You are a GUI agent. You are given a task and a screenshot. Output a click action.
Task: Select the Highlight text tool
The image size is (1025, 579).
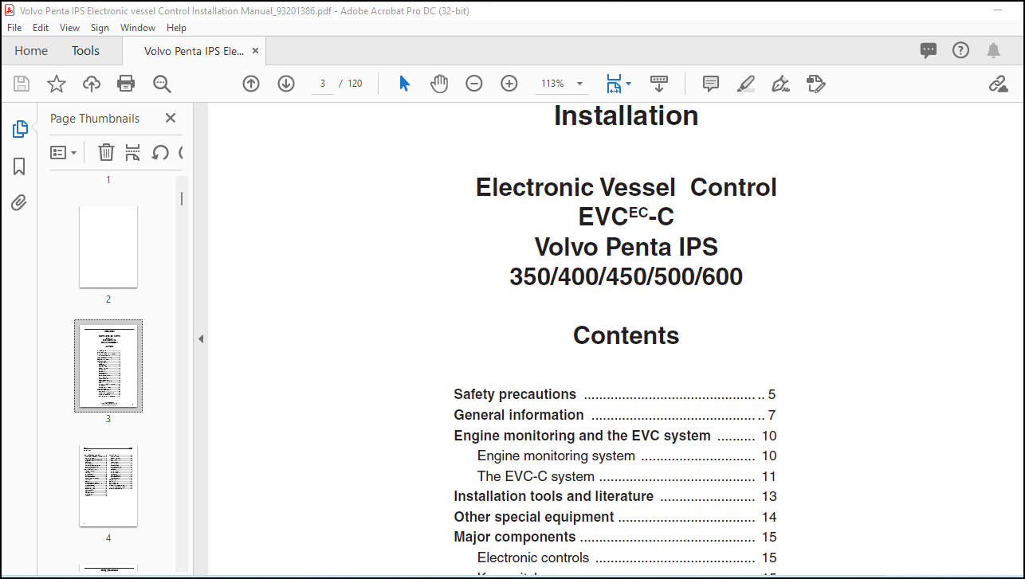point(746,84)
